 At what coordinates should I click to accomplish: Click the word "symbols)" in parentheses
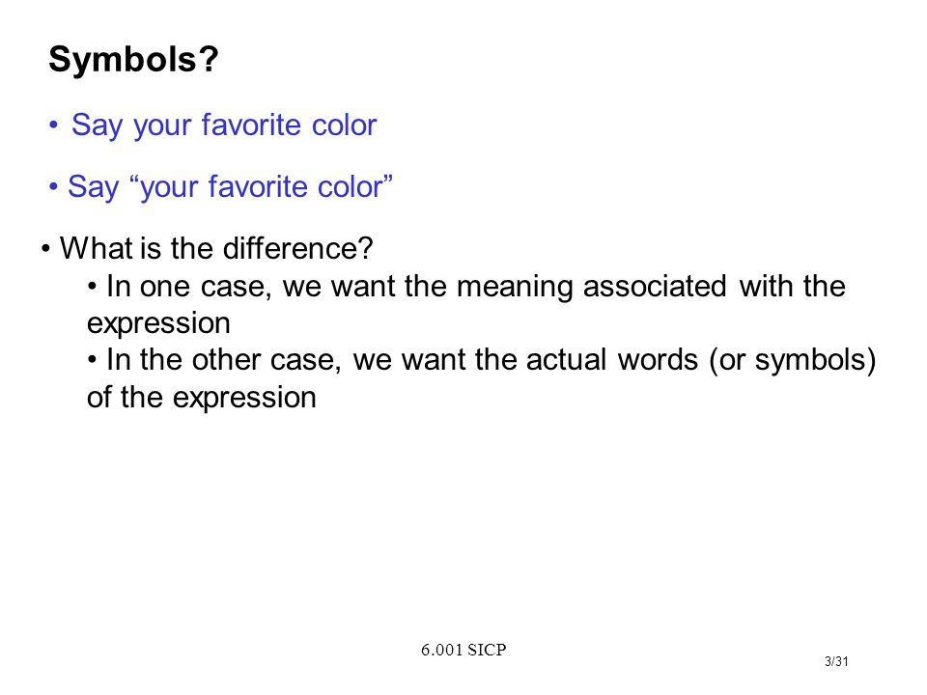pos(815,360)
